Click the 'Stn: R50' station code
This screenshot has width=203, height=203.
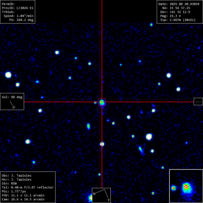pos(9,183)
